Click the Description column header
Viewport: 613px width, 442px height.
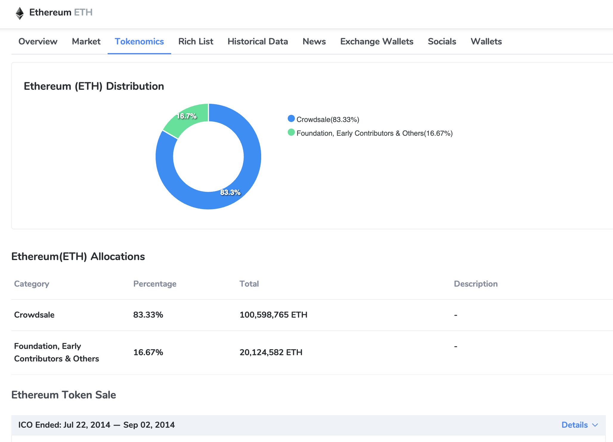click(476, 284)
